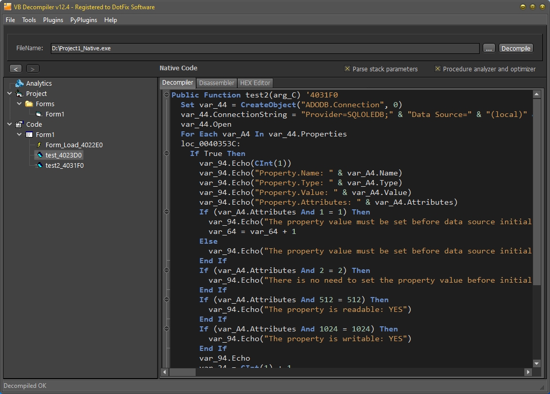Viewport: 550px width, 394px height.
Task: Click the Form1 form icon under Forms
Action: click(39, 114)
